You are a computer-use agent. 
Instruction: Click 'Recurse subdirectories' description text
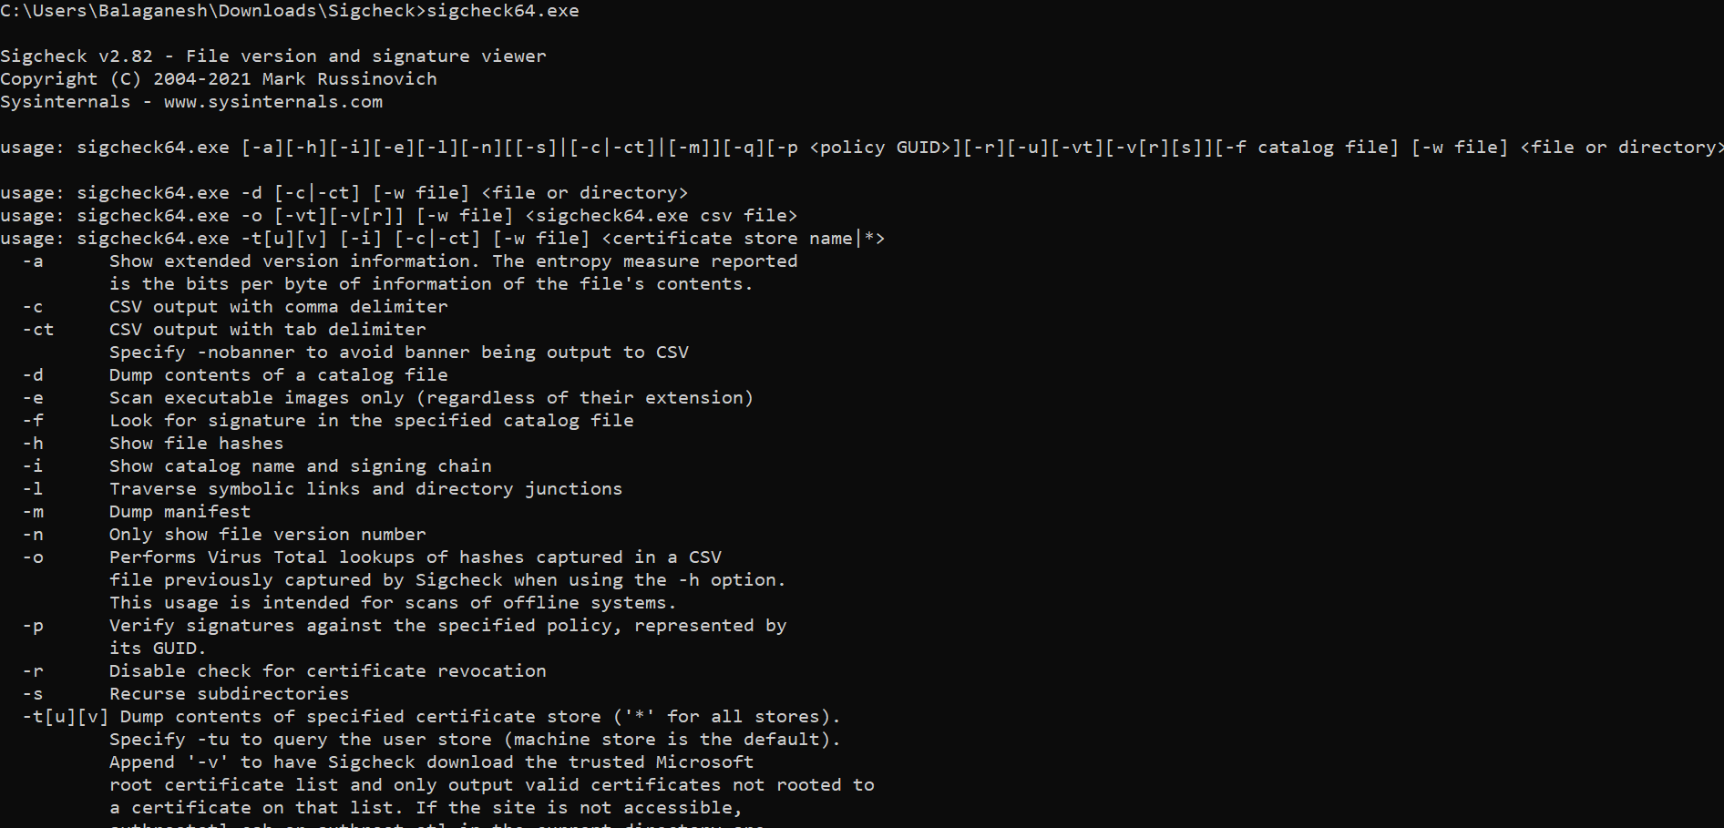(230, 694)
